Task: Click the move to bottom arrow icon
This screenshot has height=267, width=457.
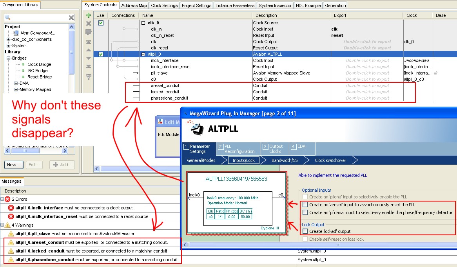Action: coord(89,67)
